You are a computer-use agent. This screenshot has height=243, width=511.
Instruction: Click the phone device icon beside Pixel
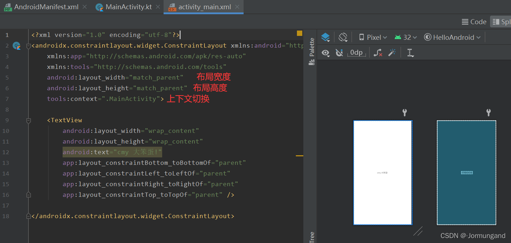(x=362, y=37)
